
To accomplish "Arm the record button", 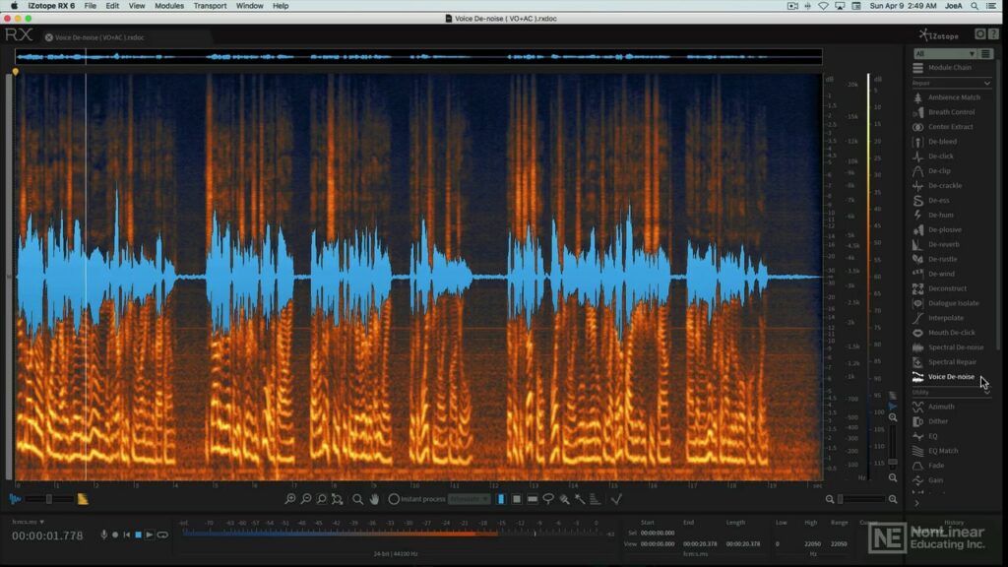I will tap(115, 535).
